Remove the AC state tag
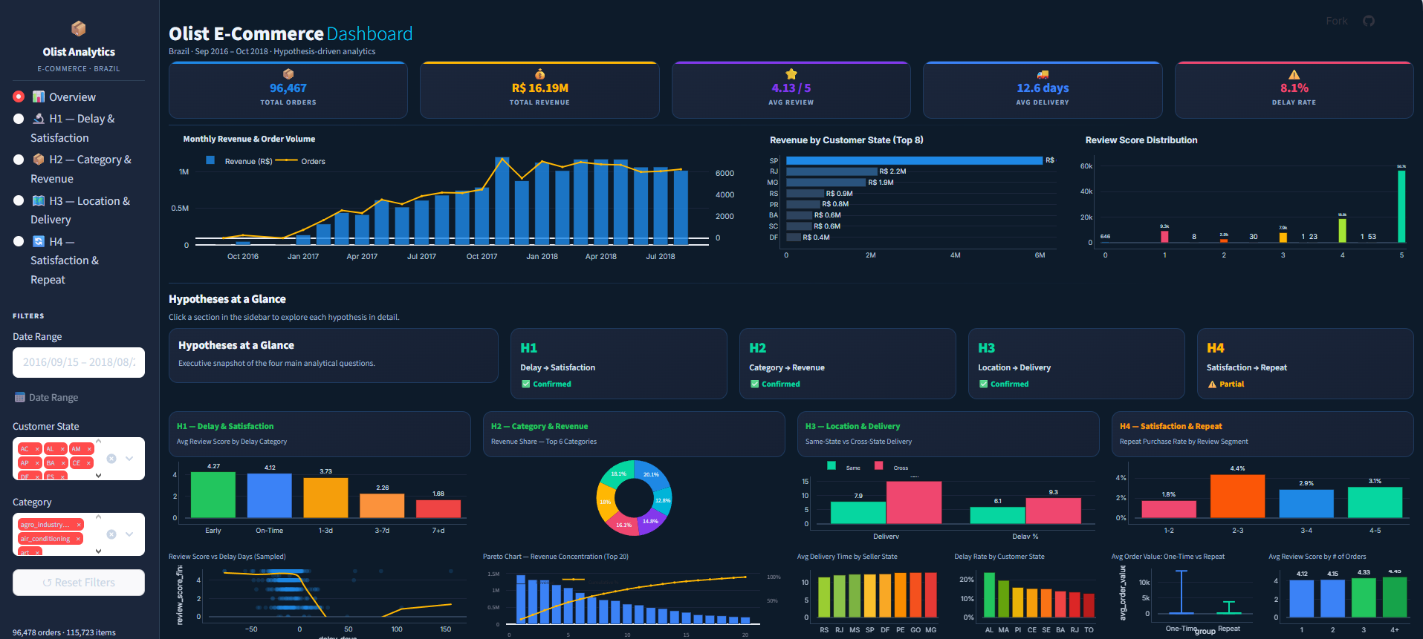 [37, 449]
